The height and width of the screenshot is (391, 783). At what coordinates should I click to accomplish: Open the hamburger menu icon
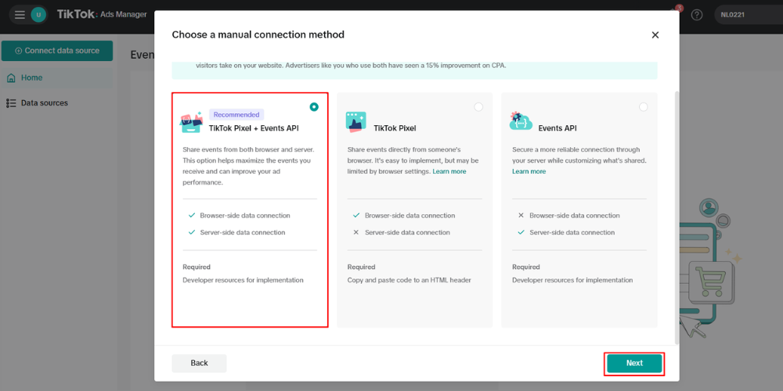coord(20,14)
